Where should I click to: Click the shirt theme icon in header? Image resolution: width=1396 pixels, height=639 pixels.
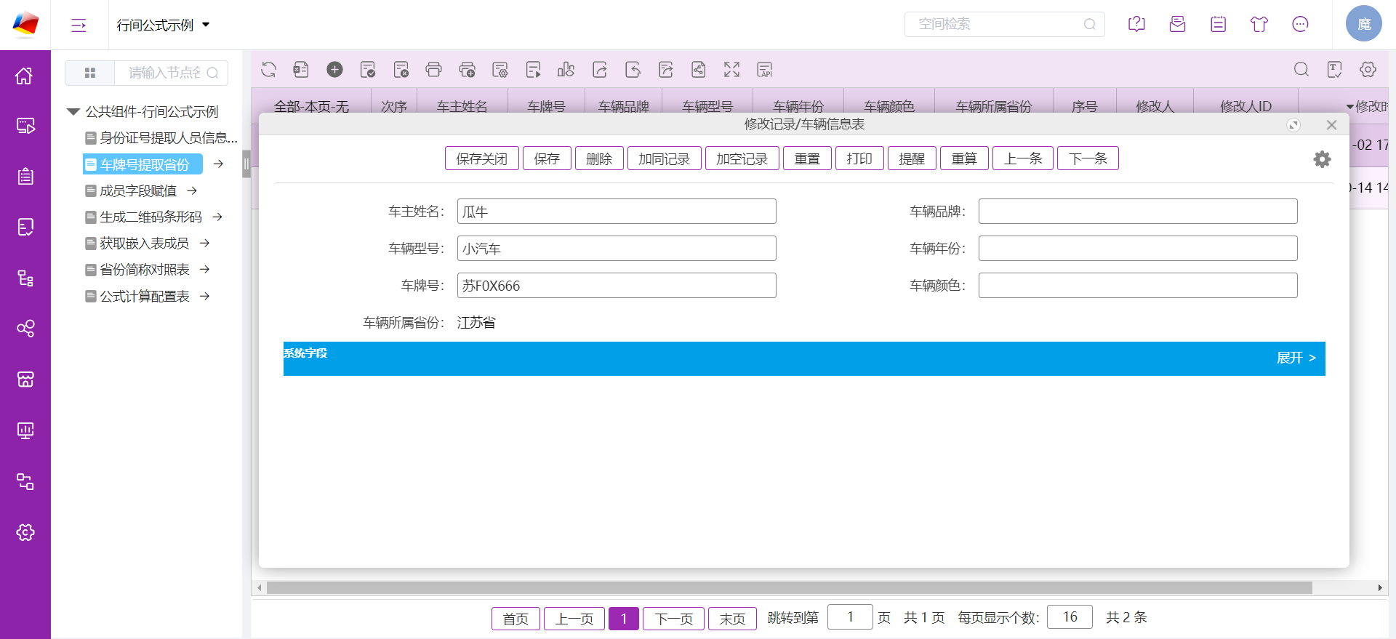tap(1259, 24)
